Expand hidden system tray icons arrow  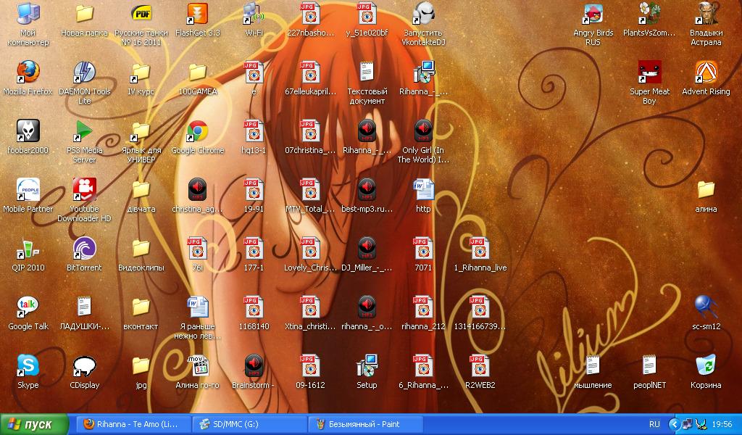[x=674, y=424]
